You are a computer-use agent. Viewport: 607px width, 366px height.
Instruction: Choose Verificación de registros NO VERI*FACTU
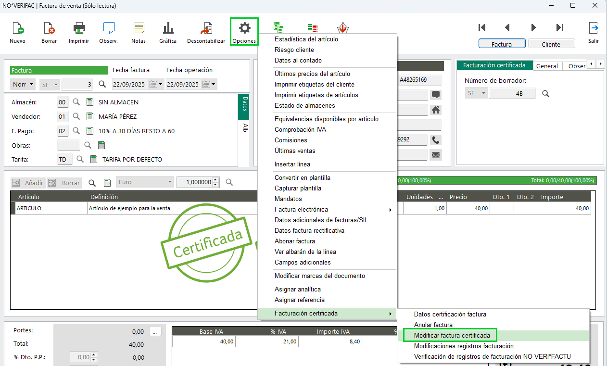[493, 356]
